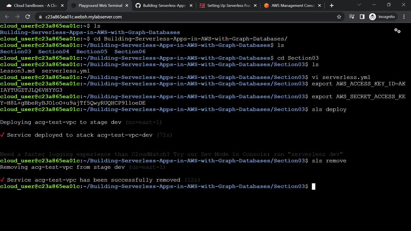Open the Setting Up Serverless Framework tab
This screenshot has height=231, width=411.
point(228,5)
